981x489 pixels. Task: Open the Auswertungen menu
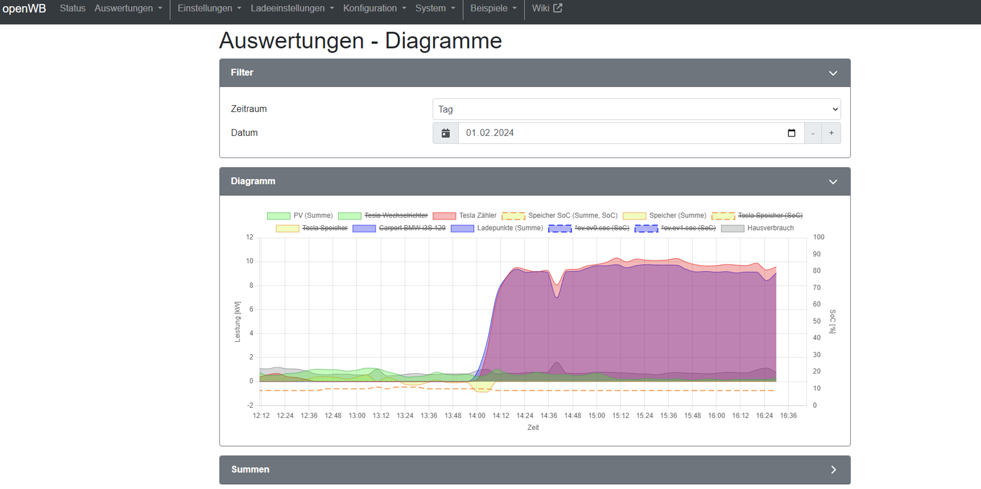pyautogui.click(x=128, y=8)
